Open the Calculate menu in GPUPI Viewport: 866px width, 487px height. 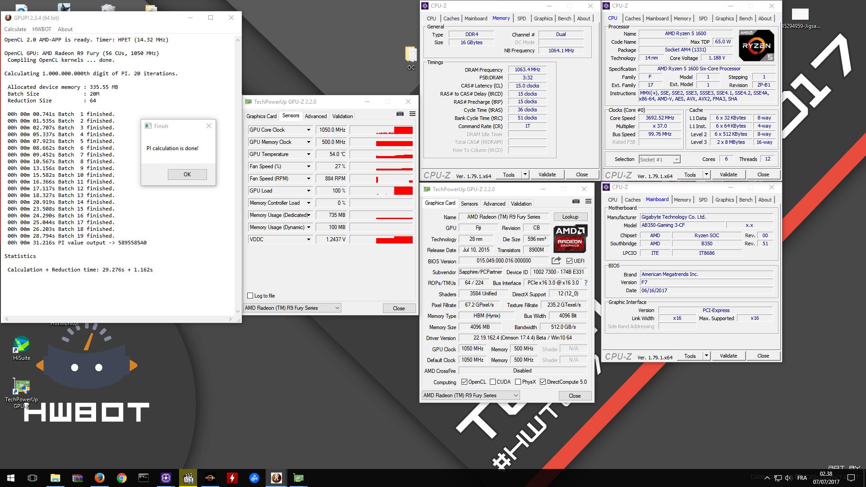tap(15, 29)
